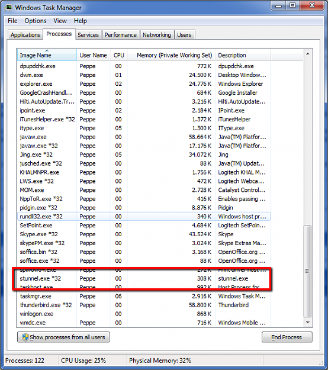Image resolution: width=328 pixels, height=370 pixels.
Task: Switch to the Users tab
Action: coord(184,35)
